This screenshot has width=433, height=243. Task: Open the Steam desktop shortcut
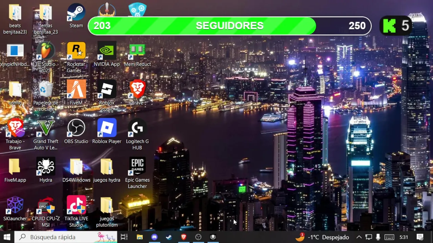click(76, 16)
